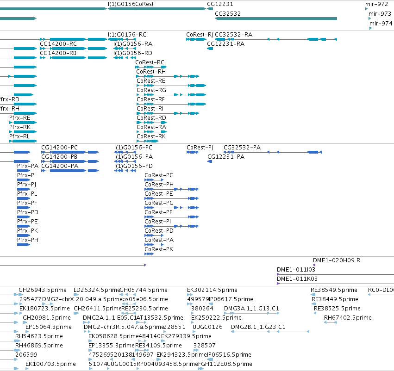Image resolution: width=394 pixels, height=371 pixels.
Task: Click the CG32532-RA transcript label
Action: tap(234, 35)
